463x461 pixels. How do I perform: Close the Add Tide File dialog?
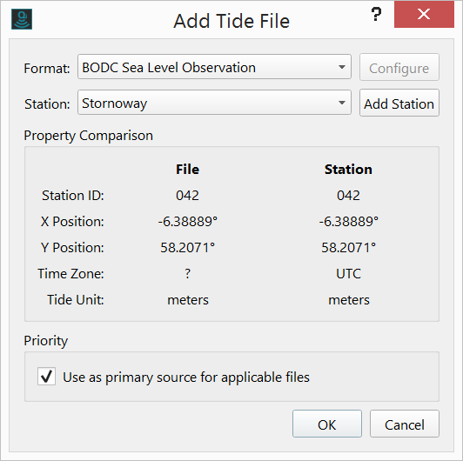(x=424, y=14)
